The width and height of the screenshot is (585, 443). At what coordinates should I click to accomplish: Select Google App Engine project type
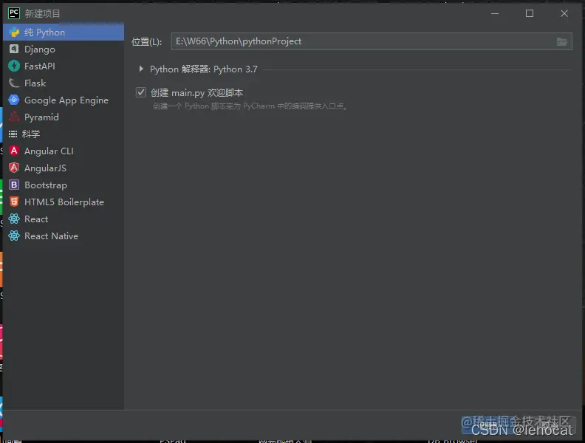point(64,100)
